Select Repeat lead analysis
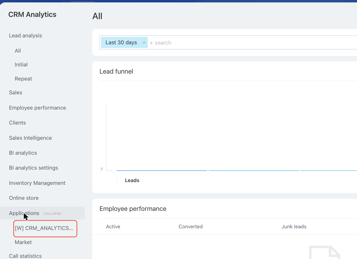This screenshot has height=259, width=357. click(x=23, y=79)
